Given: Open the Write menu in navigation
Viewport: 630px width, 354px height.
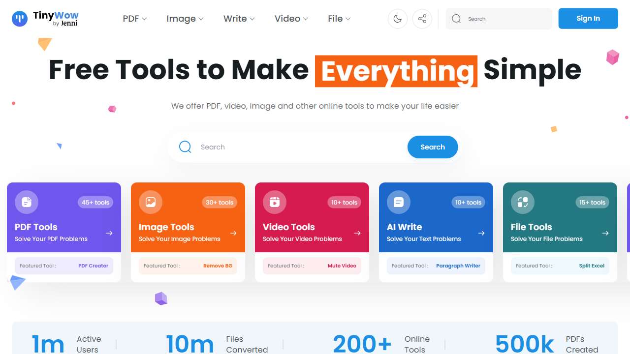Looking at the screenshot, I should click(239, 19).
